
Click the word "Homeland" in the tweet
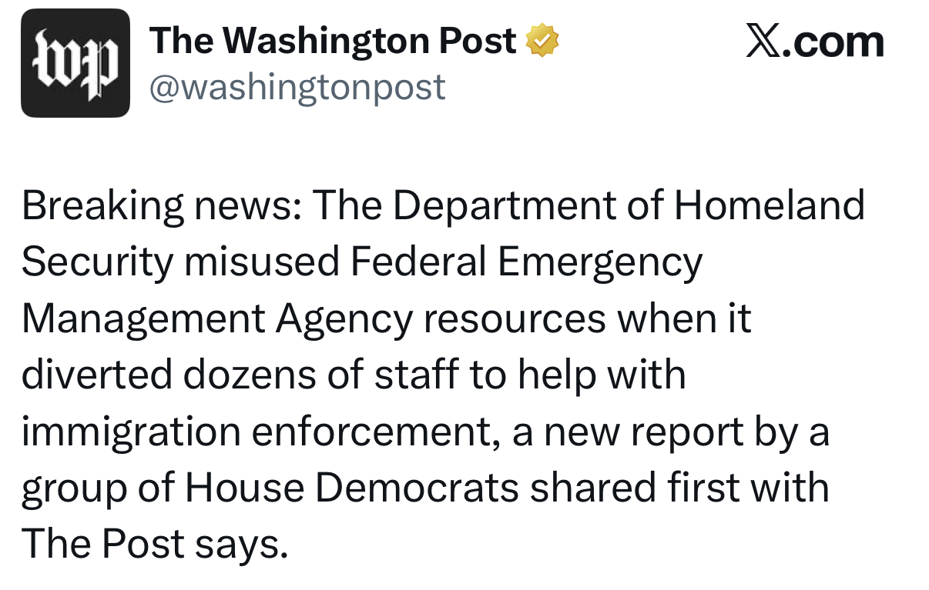[770, 205]
